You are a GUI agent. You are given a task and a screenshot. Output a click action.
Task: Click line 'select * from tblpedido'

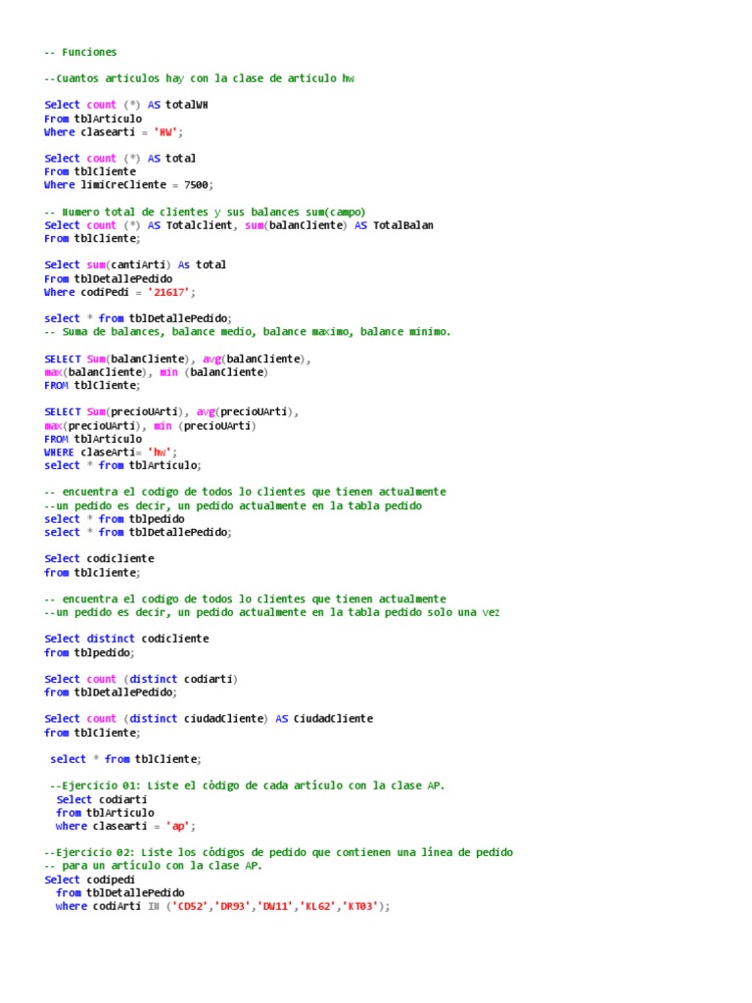pyautogui.click(x=115, y=519)
